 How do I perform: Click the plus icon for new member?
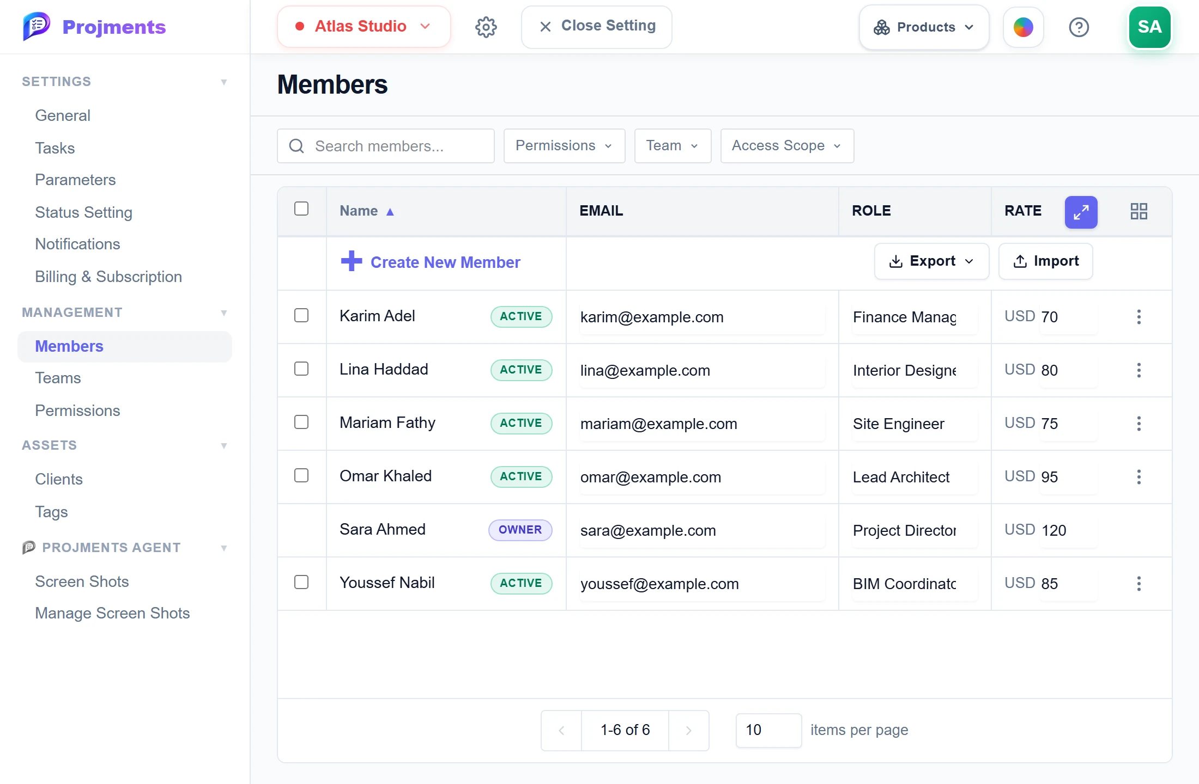click(x=352, y=261)
